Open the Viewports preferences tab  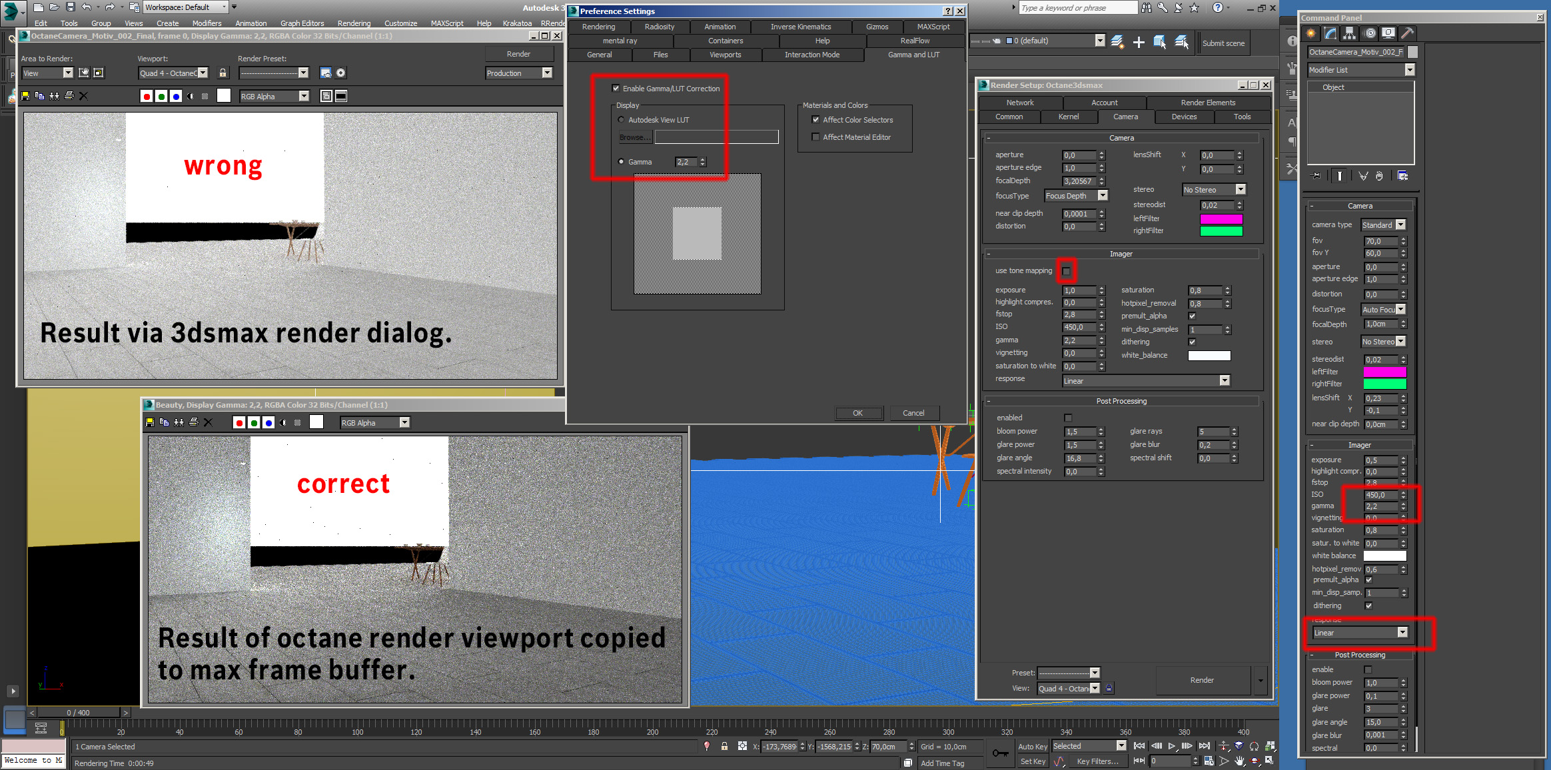click(725, 55)
